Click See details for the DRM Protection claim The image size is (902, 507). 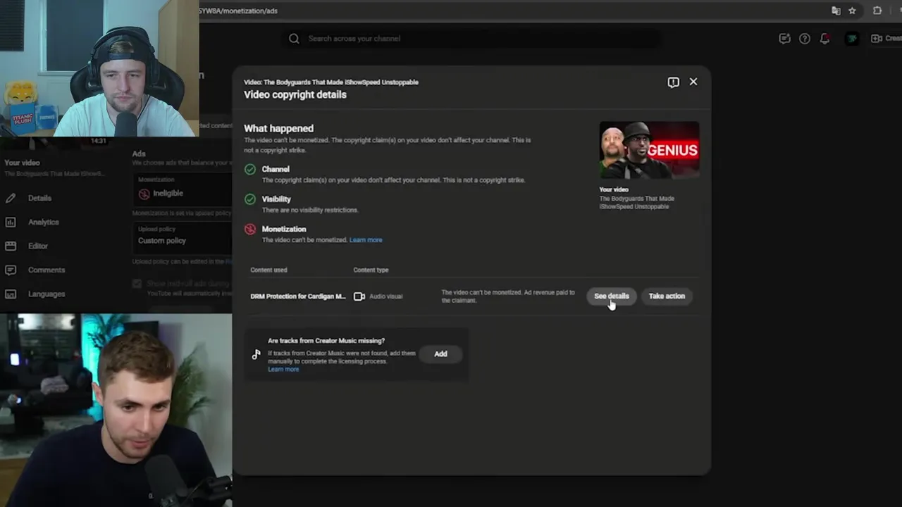611,296
